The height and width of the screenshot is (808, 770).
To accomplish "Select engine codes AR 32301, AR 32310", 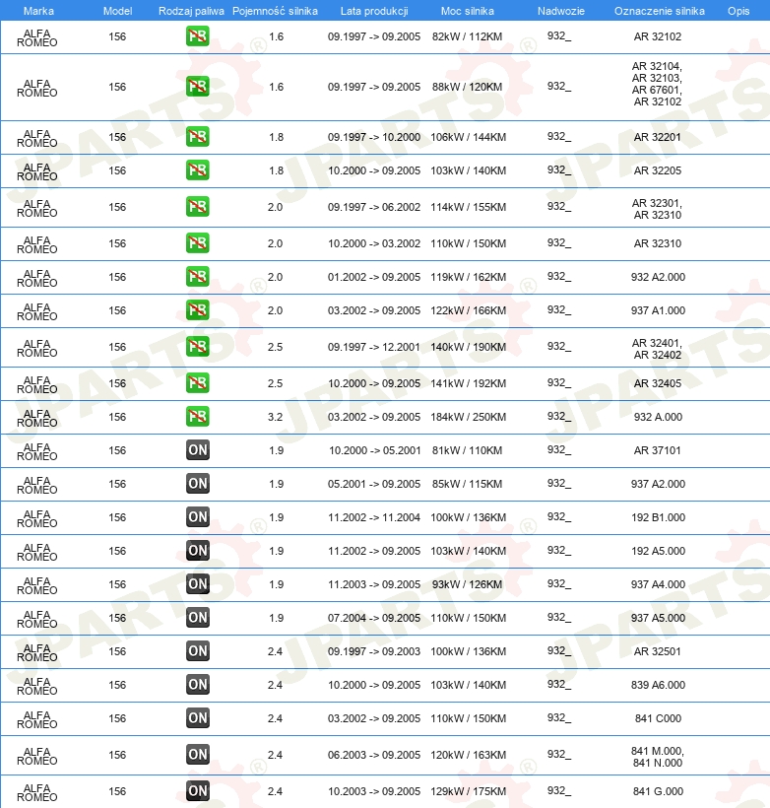I will coord(657,209).
